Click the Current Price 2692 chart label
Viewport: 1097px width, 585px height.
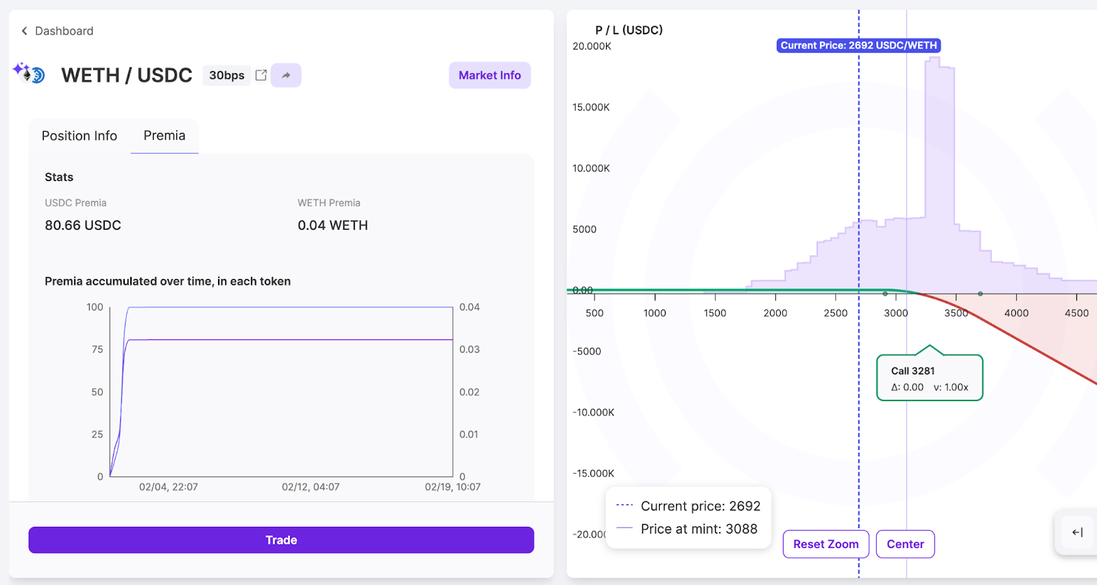coord(858,45)
